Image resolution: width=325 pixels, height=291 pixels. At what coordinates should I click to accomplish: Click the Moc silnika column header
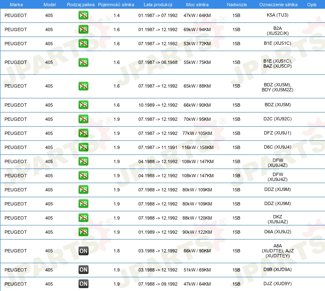(197, 4)
